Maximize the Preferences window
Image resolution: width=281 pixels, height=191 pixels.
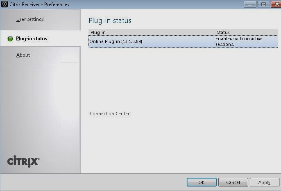(263, 5)
